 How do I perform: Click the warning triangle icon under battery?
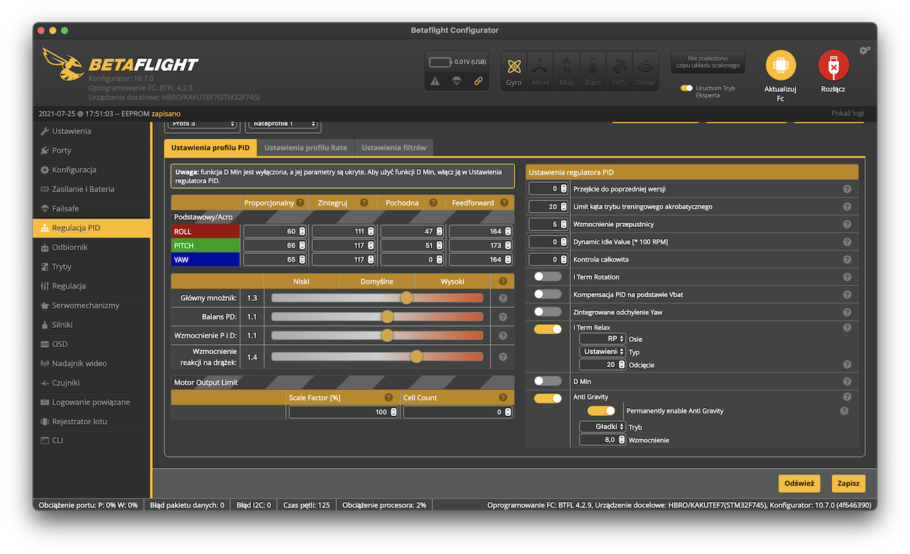pos(435,81)
